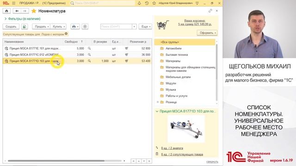Open user menu Абдулов Юрий Владимирович
The width and height of the screenshot is (296, 166).
[176, 3]
